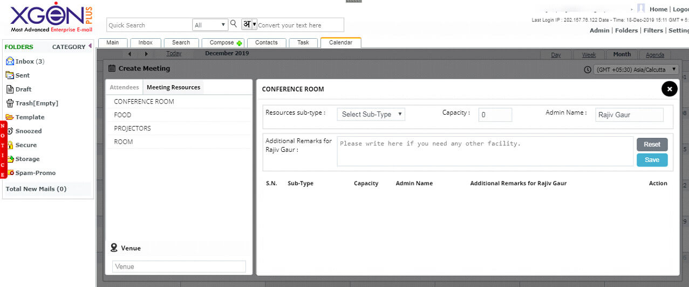The height and width of the screenshot is (287, 689).
Task: Select FOOD resource
Action: coord(179,115)
